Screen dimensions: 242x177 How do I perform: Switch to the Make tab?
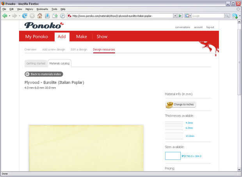coord(82,37)
